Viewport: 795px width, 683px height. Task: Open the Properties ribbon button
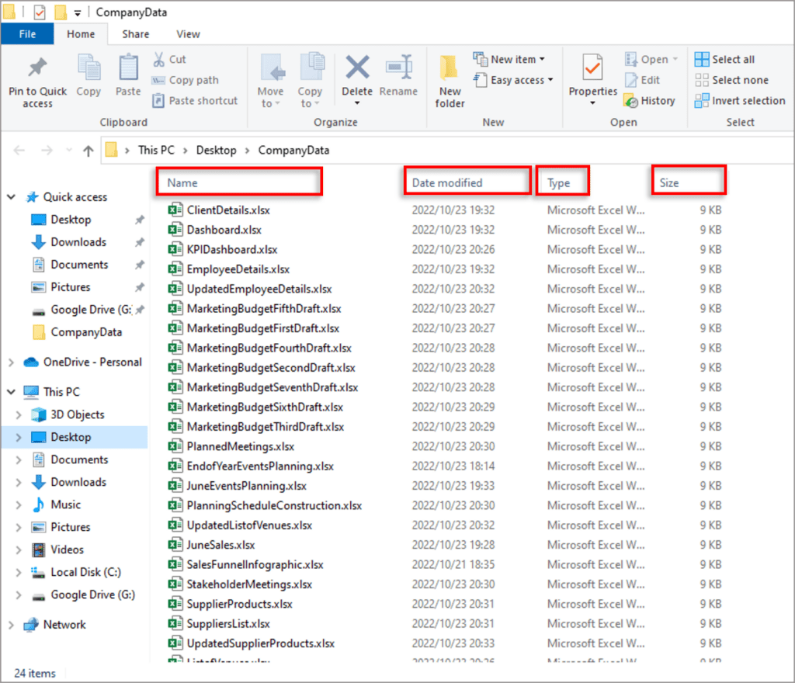click(592, 79)
